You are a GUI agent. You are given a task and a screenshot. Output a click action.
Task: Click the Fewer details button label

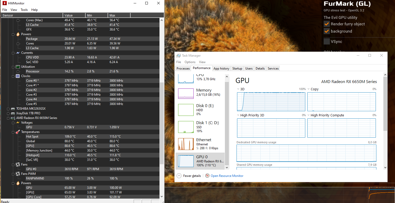(x=192, y=176)
